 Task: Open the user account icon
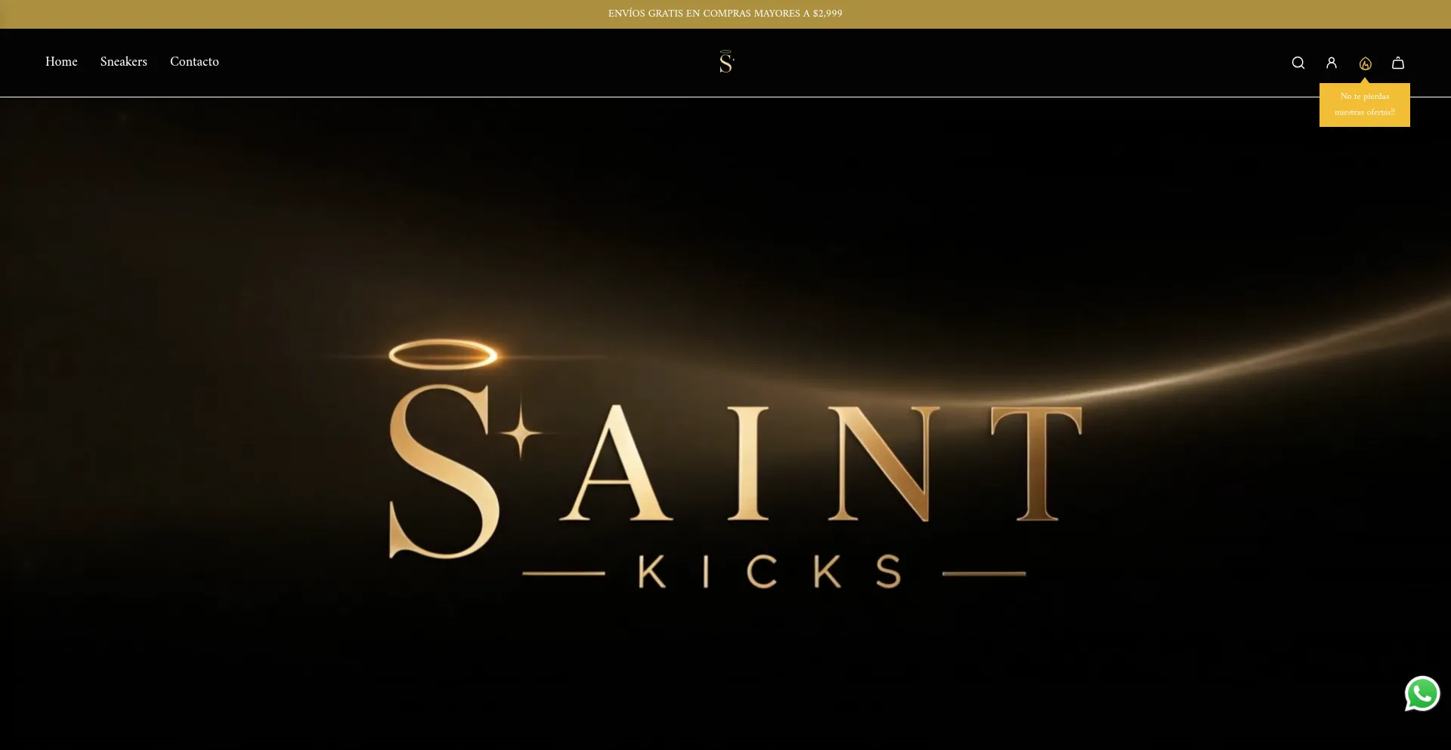click(1332, 63)
